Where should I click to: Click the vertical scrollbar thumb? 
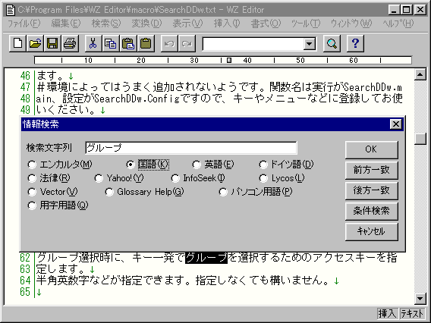coord(420,139)
